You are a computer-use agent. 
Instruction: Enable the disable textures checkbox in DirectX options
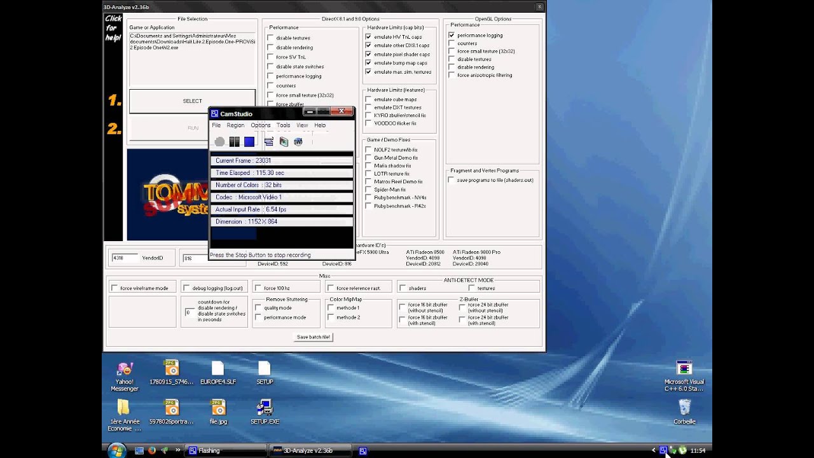[271, 38]
